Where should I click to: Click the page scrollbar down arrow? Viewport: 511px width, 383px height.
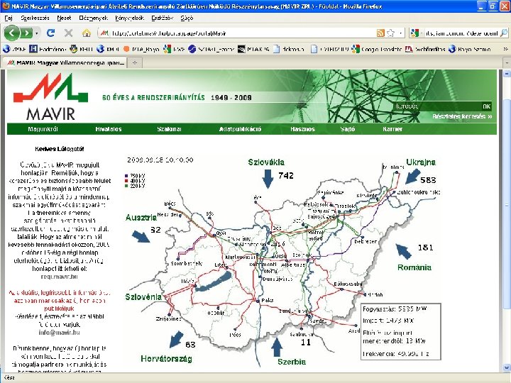507,367
